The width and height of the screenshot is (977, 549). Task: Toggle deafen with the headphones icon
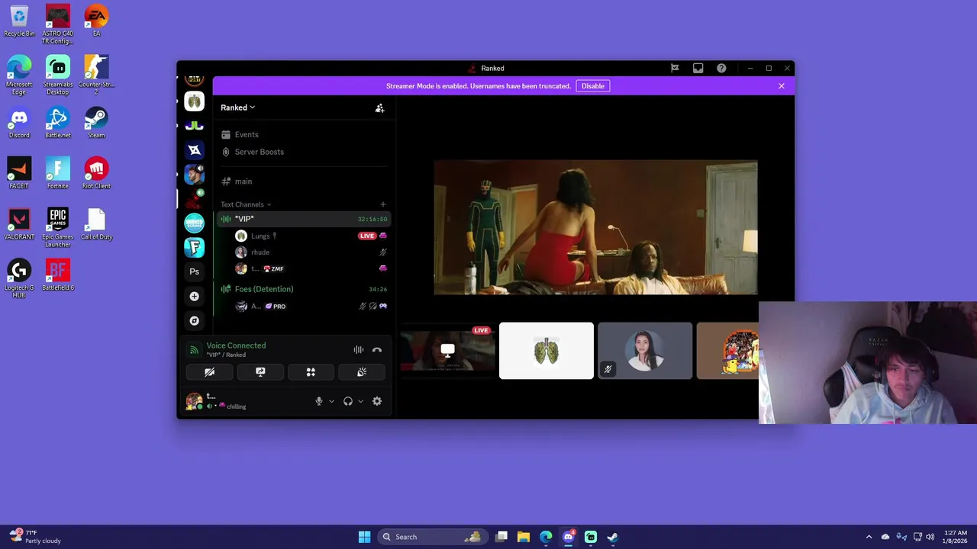coord(348,401)
